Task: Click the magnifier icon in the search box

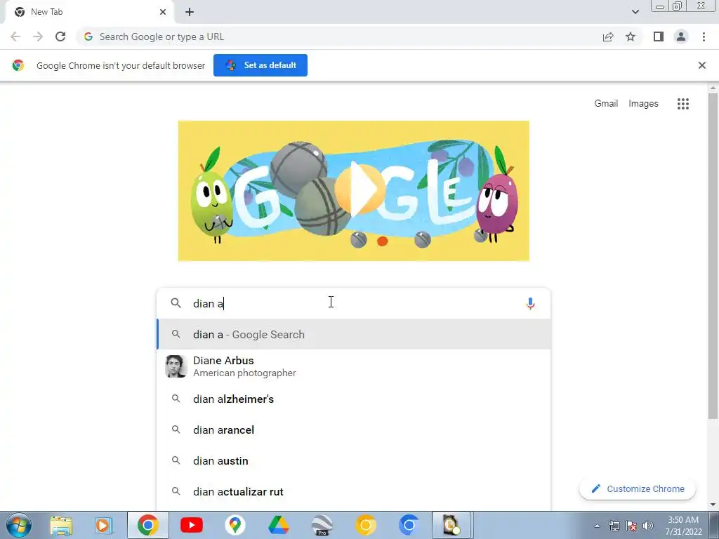Action: click(176, 303)
